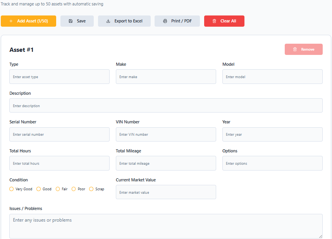This screenshot has width=332, height=239.
Task: Click the Remove label on Asset #1
Action: tap(308, 50)
